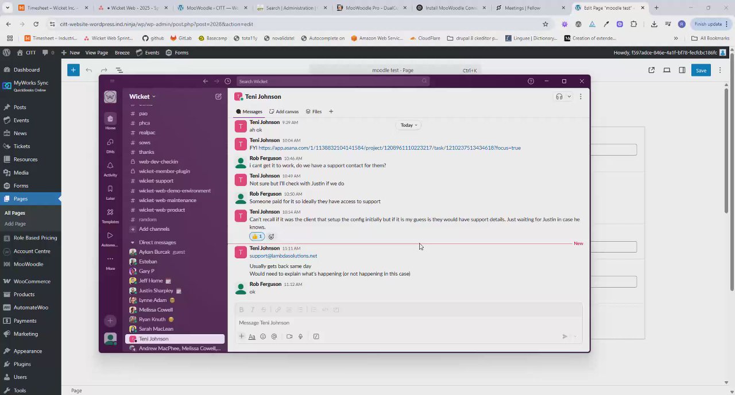Viewport: 735px width, 395px height.
Task: Open wicket-support channel
Action: tap(156, 181)
